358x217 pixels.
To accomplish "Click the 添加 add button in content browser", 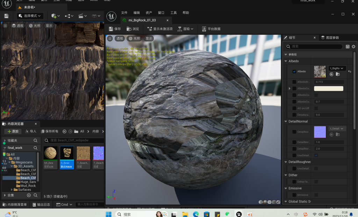I will click(x=13, y=132).
